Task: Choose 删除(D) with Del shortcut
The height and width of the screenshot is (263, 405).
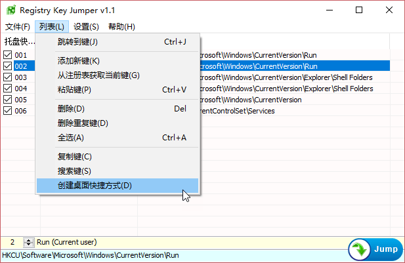Action: (117, 109)
